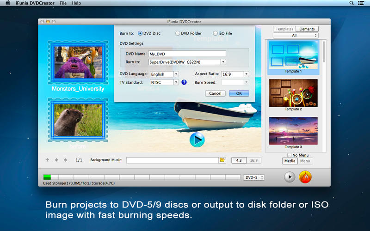Click the round gray preview play button
The image size is (370, 231).
290,177
